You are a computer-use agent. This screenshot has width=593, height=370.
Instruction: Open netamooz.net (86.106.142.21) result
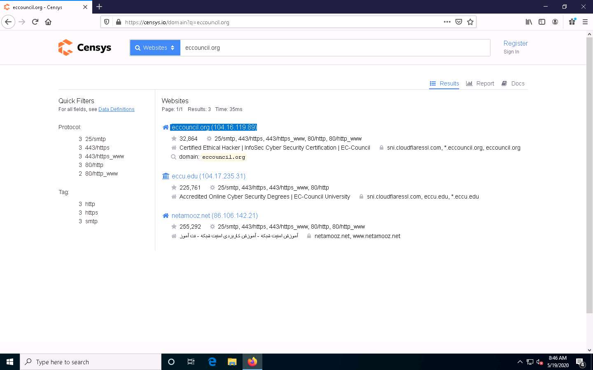pyautogui.click(x=215, y=215)
